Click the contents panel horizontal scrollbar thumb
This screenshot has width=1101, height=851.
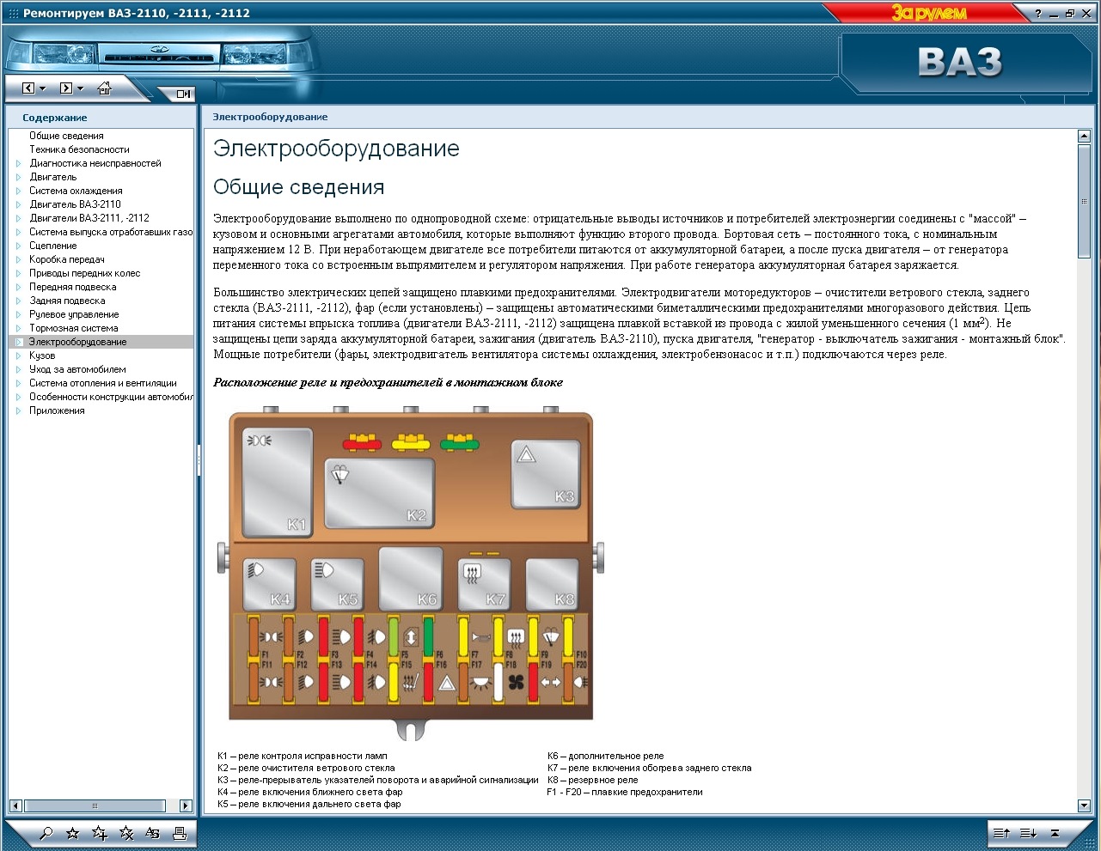tap(94, 805)
